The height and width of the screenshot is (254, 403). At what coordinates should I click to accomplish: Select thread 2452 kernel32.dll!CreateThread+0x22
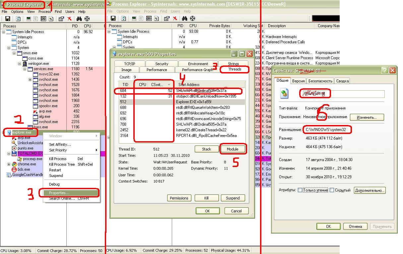tap(182, 130)
